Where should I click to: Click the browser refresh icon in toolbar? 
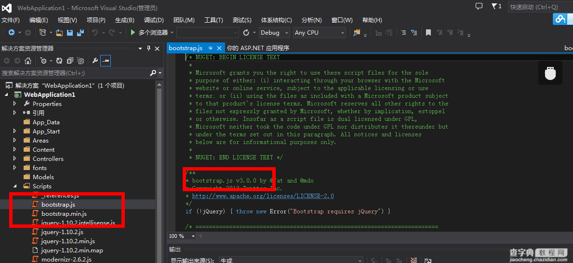246,32
